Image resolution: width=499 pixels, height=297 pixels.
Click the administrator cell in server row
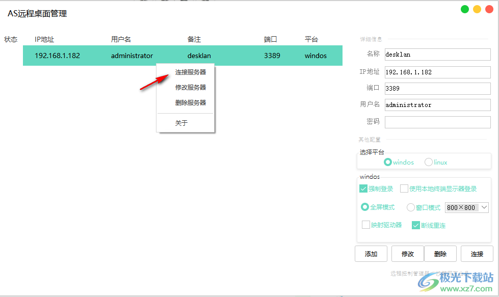132,56
